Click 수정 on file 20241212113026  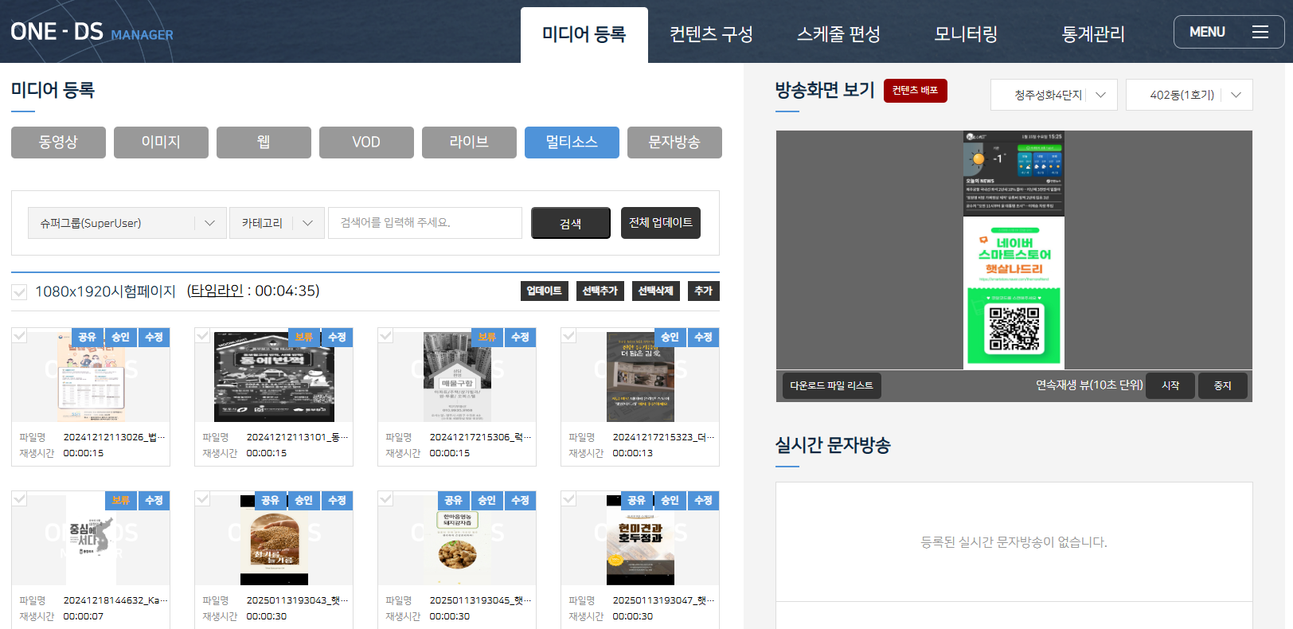154,337
